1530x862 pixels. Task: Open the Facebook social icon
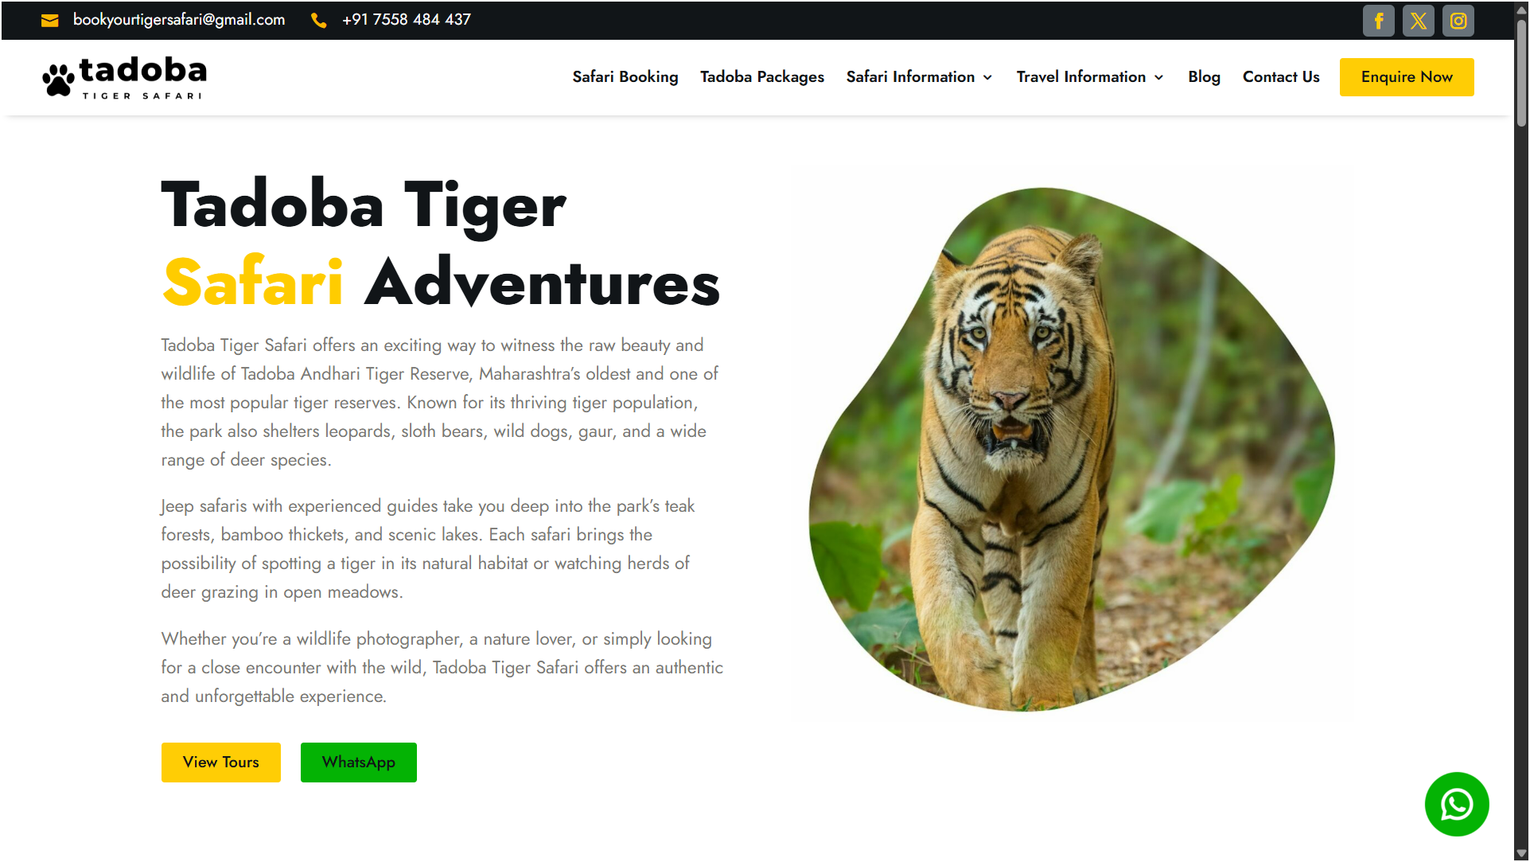[1378, 21]
